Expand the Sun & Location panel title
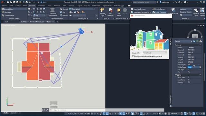The image size is (206, 116). (122, 19)
